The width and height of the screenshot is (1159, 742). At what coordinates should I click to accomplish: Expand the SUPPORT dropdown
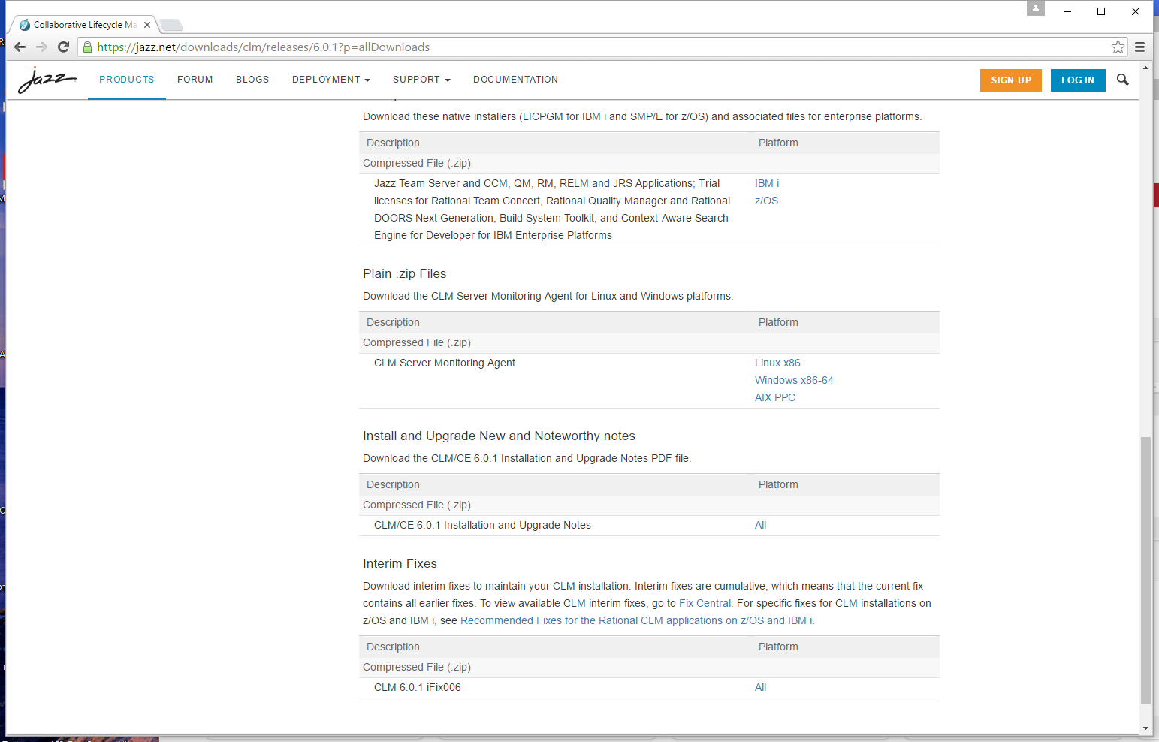pos(421,80)
